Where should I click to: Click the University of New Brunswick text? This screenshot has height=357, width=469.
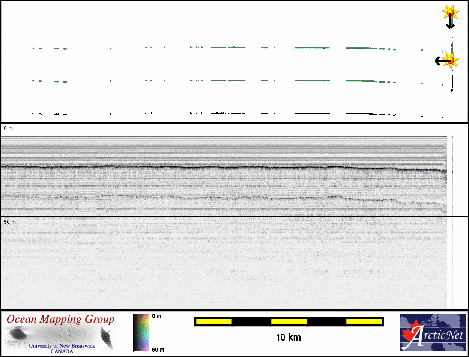tap(62, 346)
